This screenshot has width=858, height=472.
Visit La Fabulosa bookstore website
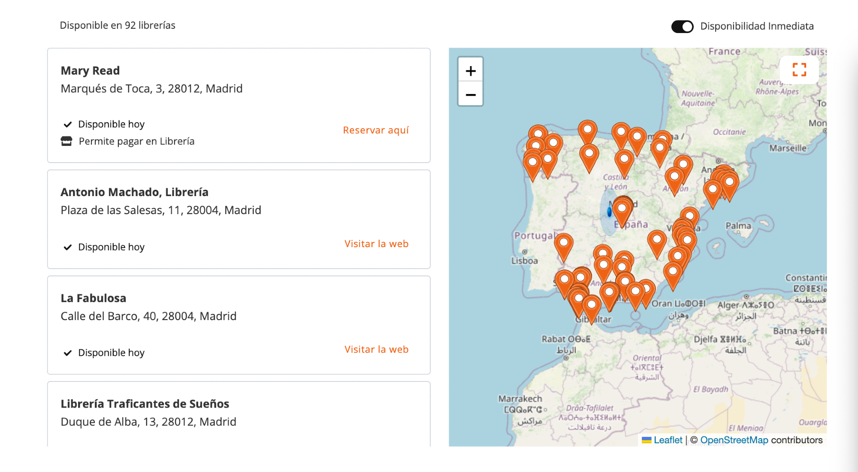[x=376, y=349]
